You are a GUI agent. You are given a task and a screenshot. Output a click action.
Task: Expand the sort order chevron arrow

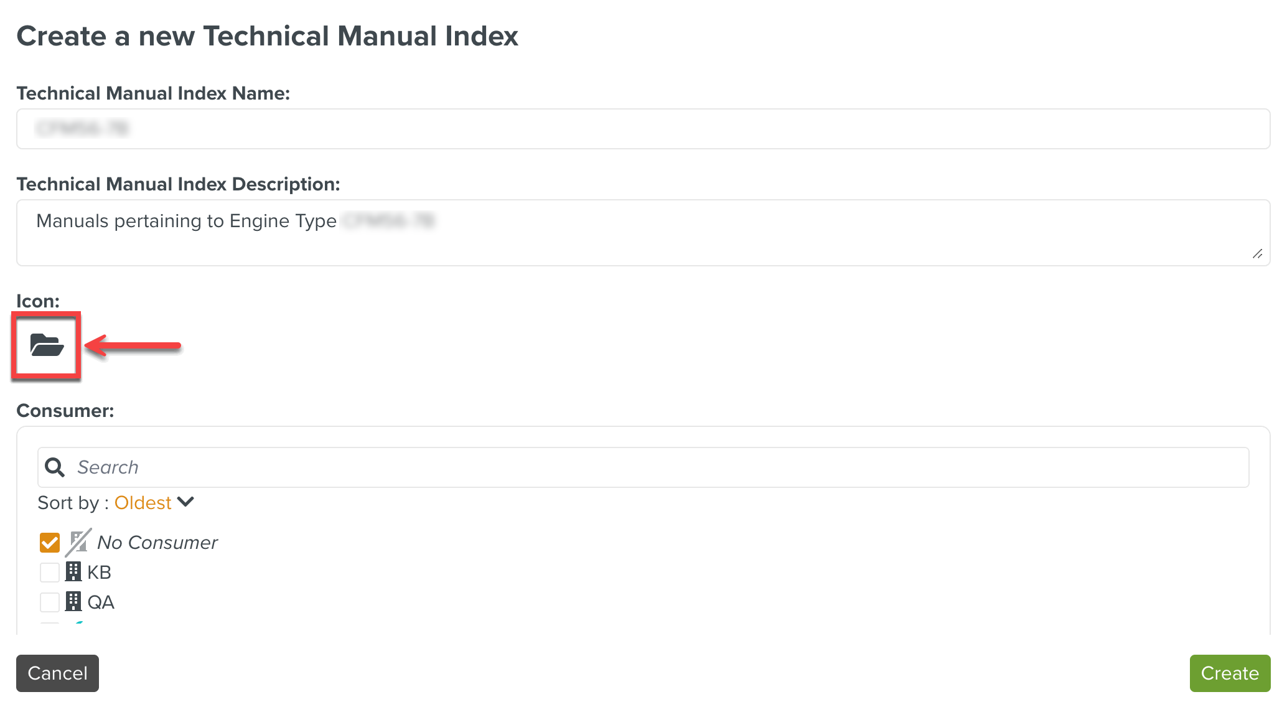(185, 502)
